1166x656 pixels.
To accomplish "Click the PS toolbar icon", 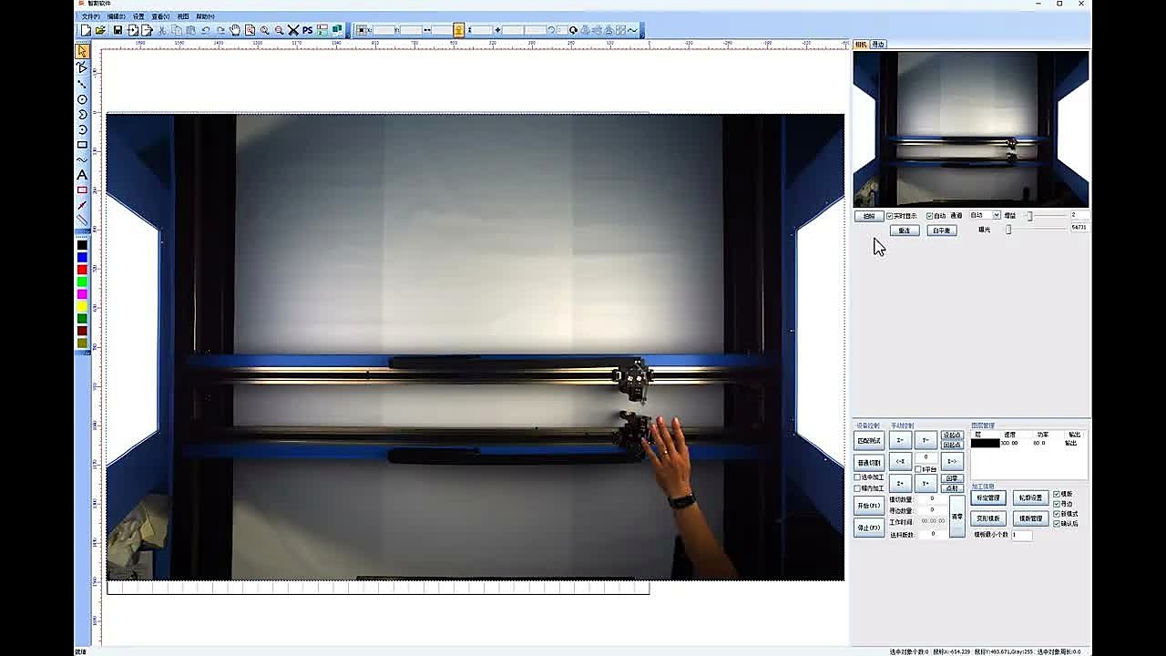I will pos(307,30).
